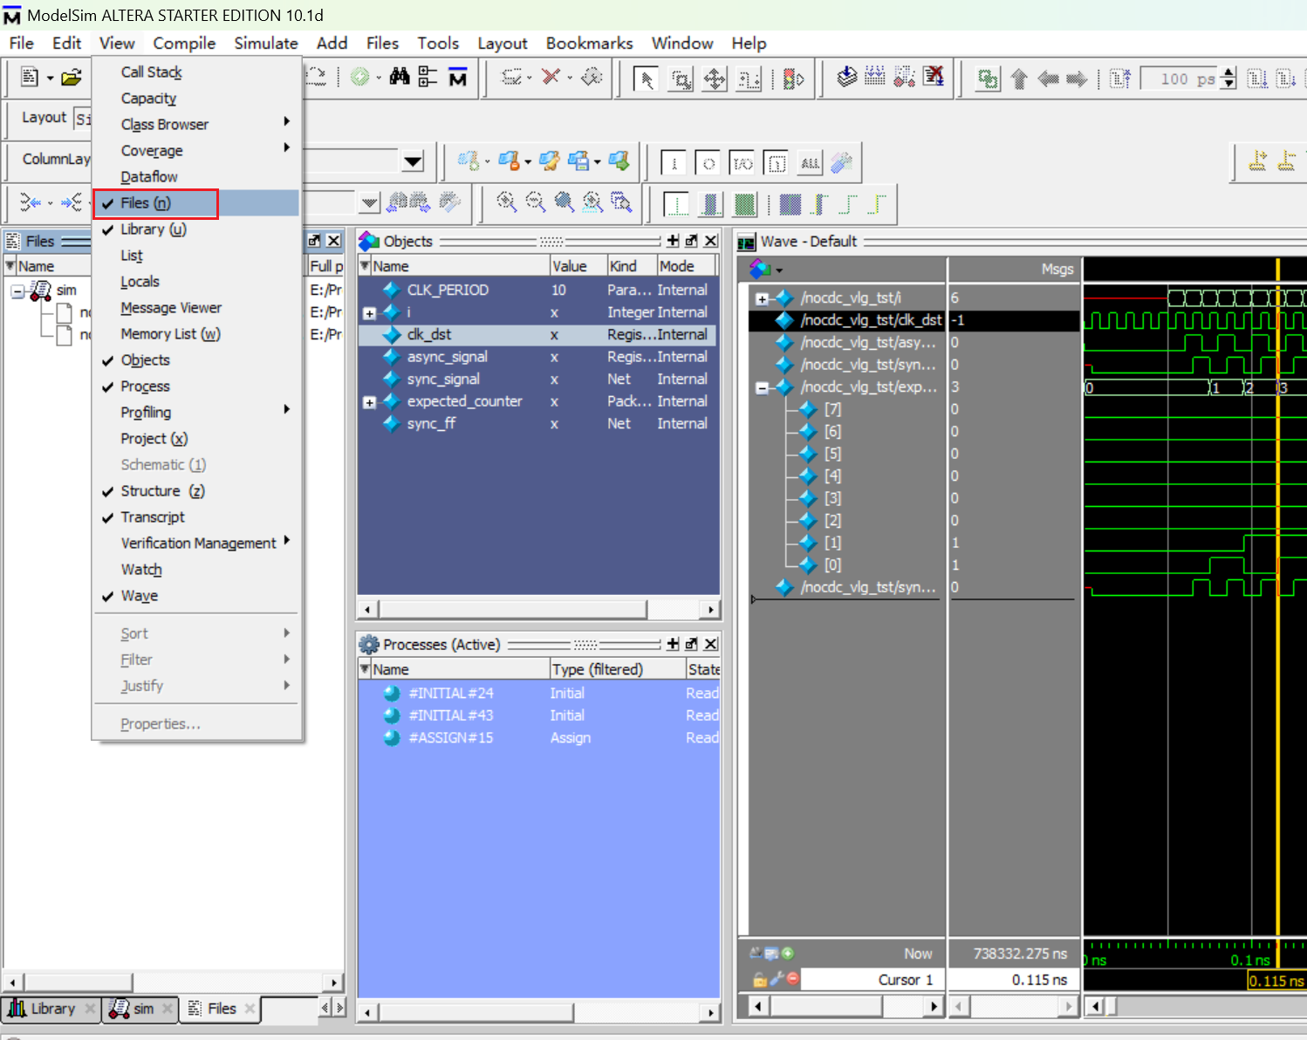Select the Zoom mode magnifier-box tool
This screenshot has width=1307, height=1040.
[x=681, y=79]
